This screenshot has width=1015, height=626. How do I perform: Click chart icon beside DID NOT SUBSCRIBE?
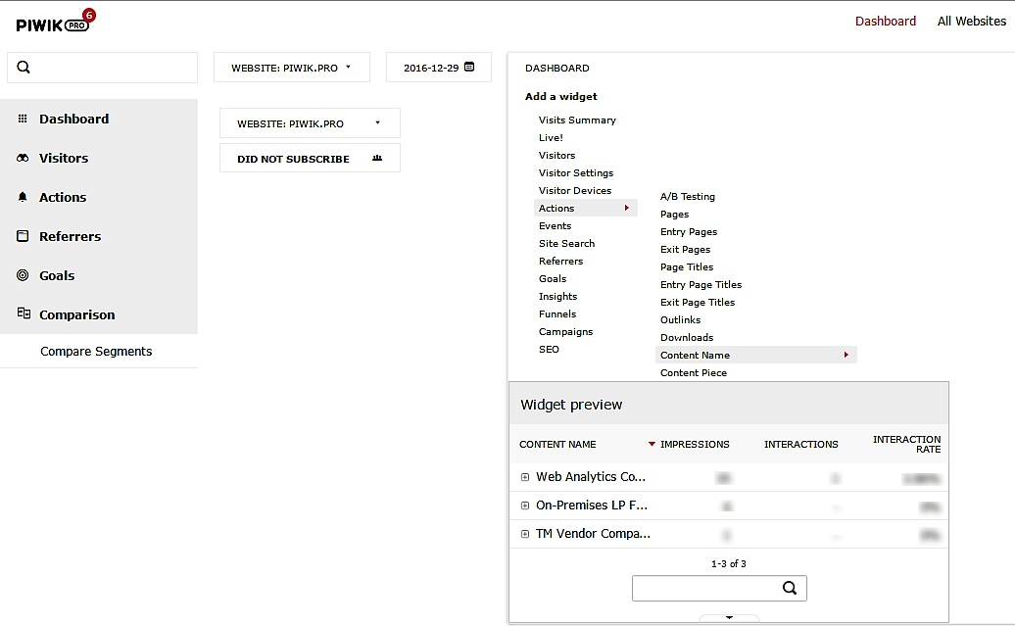378,158
